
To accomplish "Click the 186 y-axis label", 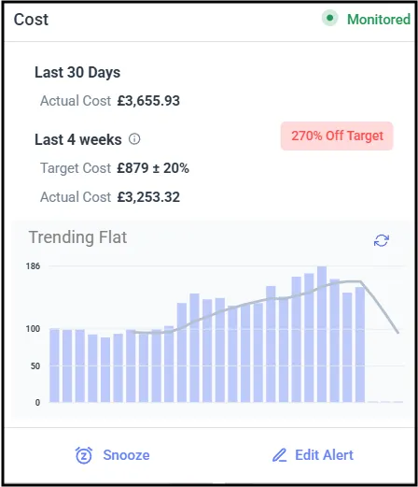I will pyautogui.click(x=33, y=266).
